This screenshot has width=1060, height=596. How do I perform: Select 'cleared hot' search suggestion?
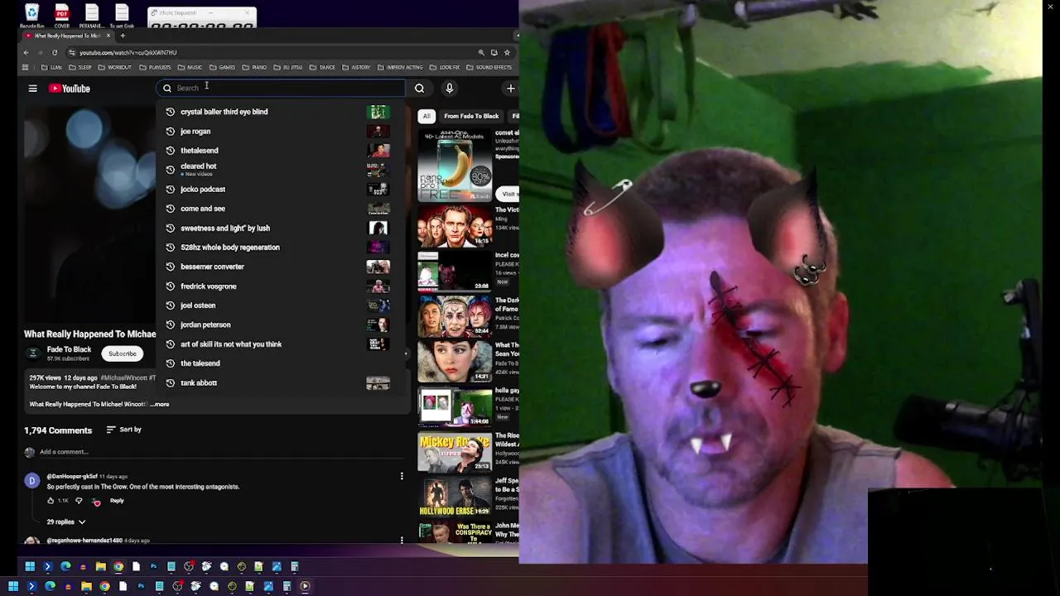point(278,169)
